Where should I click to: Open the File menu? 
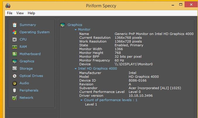[10, 13]
